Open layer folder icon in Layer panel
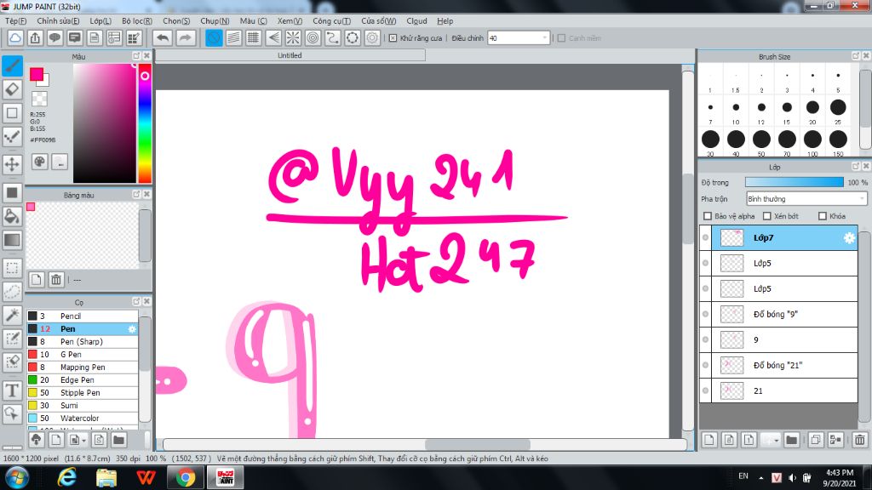 (791, 440)
